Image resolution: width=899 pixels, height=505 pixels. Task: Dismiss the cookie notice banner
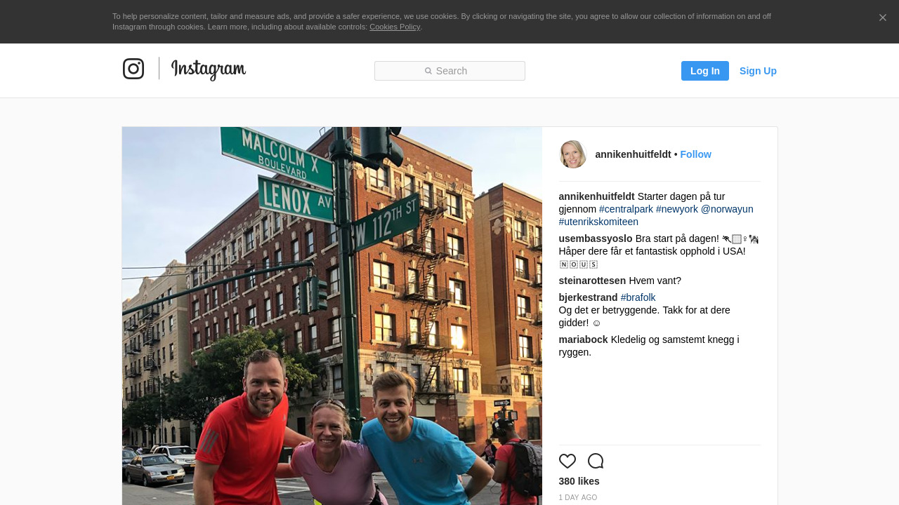tap(882, 18)
